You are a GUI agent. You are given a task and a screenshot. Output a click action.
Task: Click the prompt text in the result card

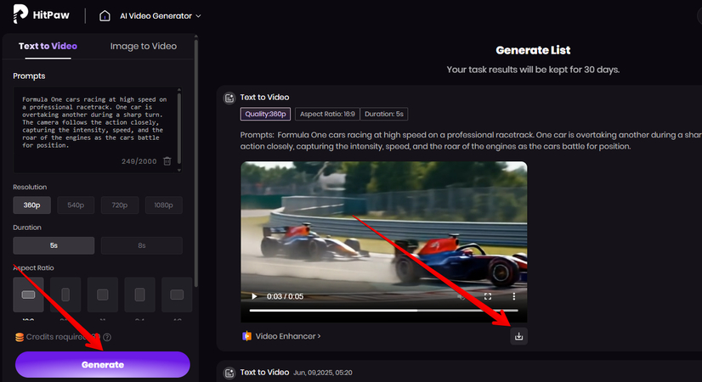pos(471,140)
